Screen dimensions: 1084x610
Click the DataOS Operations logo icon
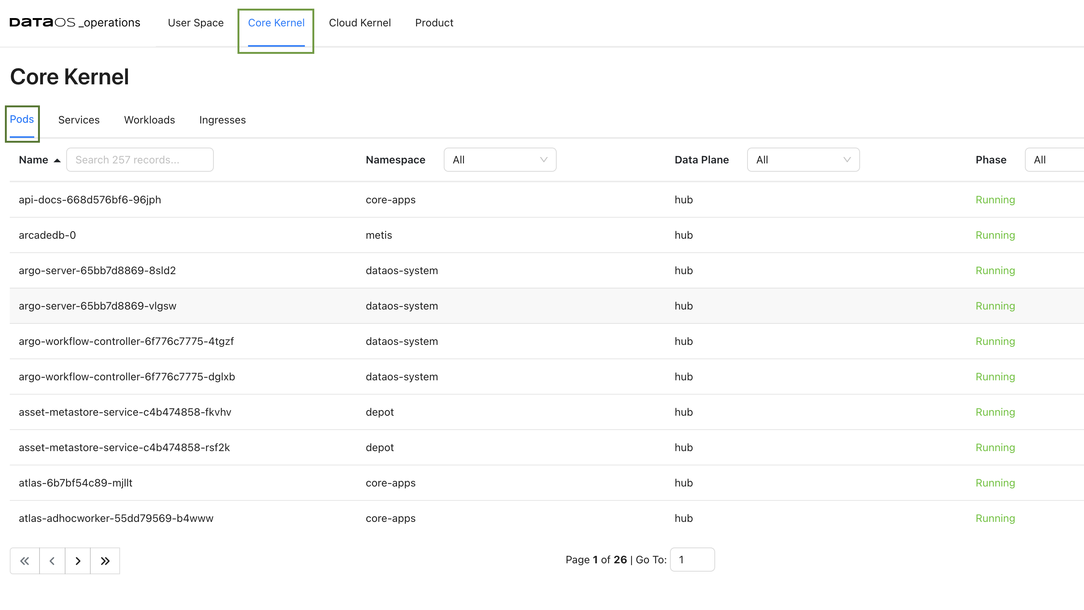point(75,21)
